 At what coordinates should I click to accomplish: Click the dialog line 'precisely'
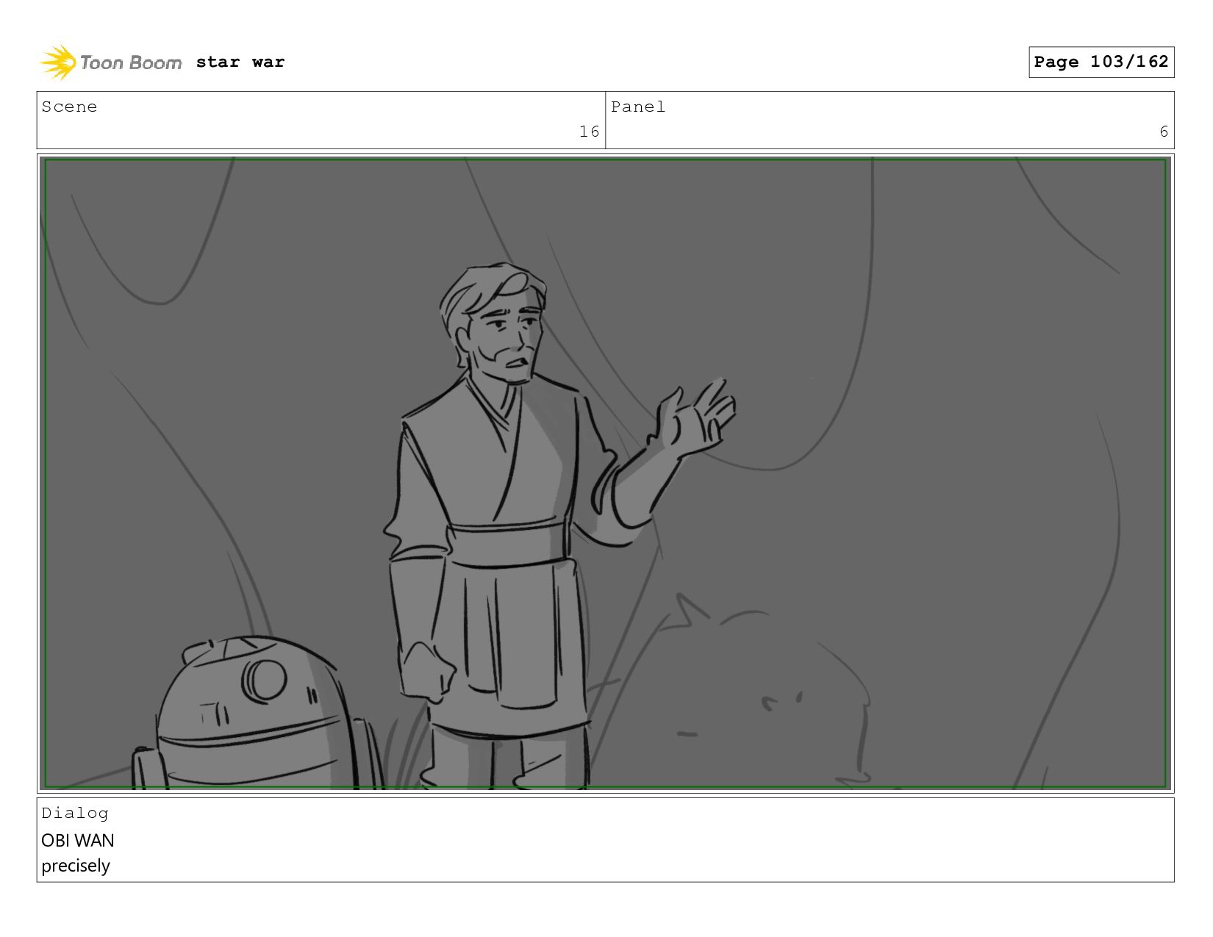(x=76, y=866)
